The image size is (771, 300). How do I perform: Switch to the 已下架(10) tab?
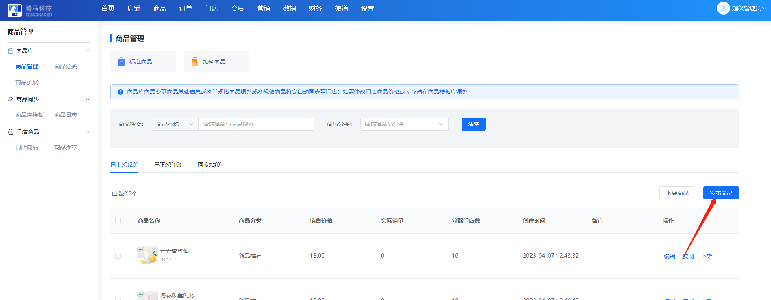168,165
